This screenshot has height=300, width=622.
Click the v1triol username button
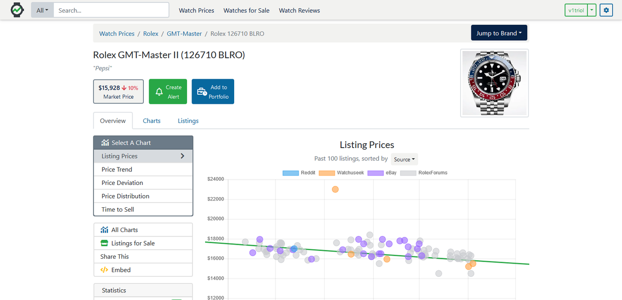click(x=576, y=10)
